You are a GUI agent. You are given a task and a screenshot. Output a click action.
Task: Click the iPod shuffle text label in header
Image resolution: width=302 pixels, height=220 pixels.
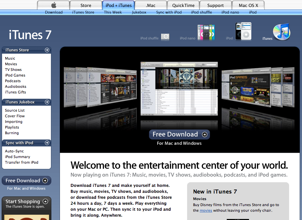(149, 38)
